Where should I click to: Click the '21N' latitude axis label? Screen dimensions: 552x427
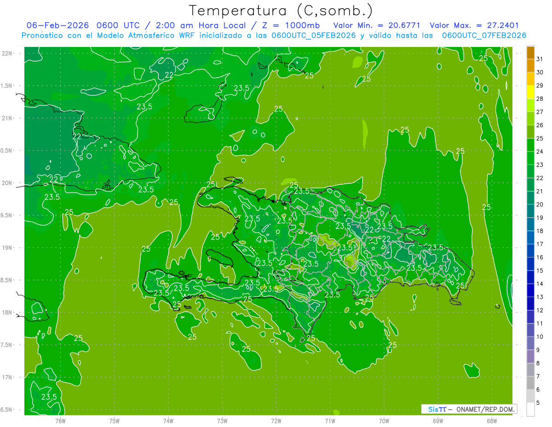click(7, 118)
